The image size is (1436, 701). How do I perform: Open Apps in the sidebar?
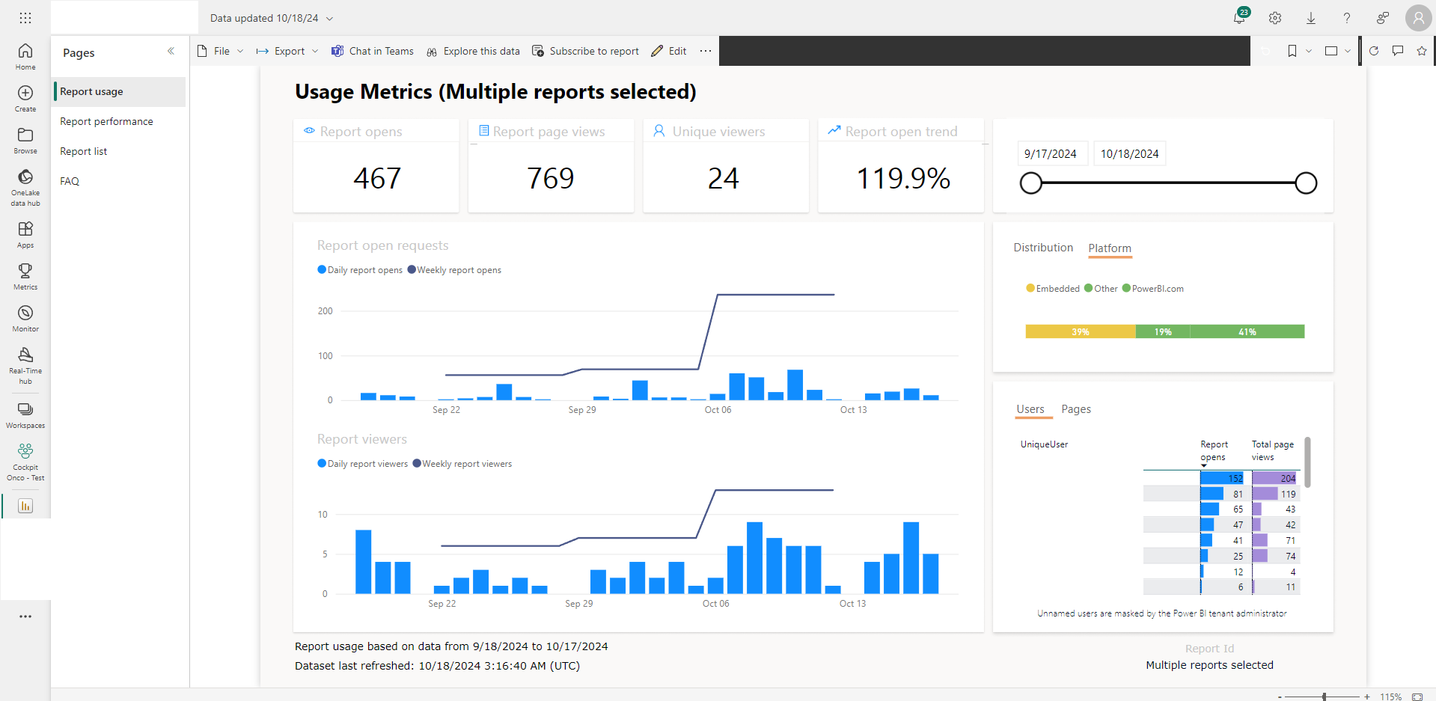point(25,235)
